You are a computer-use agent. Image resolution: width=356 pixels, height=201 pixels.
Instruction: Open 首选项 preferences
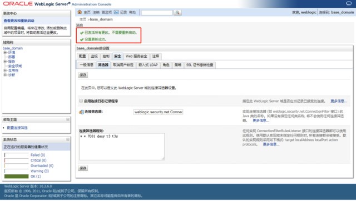click(x=107, y=12)
